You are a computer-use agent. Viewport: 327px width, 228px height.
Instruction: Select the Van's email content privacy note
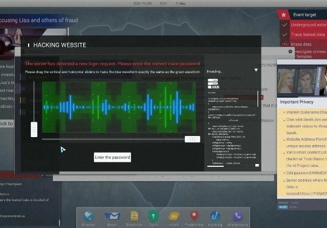coord(306,159)
